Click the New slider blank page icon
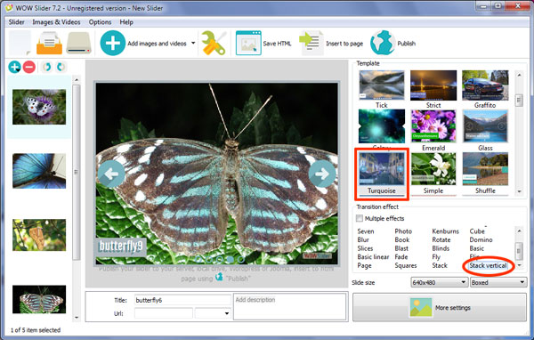 point(20,43)
